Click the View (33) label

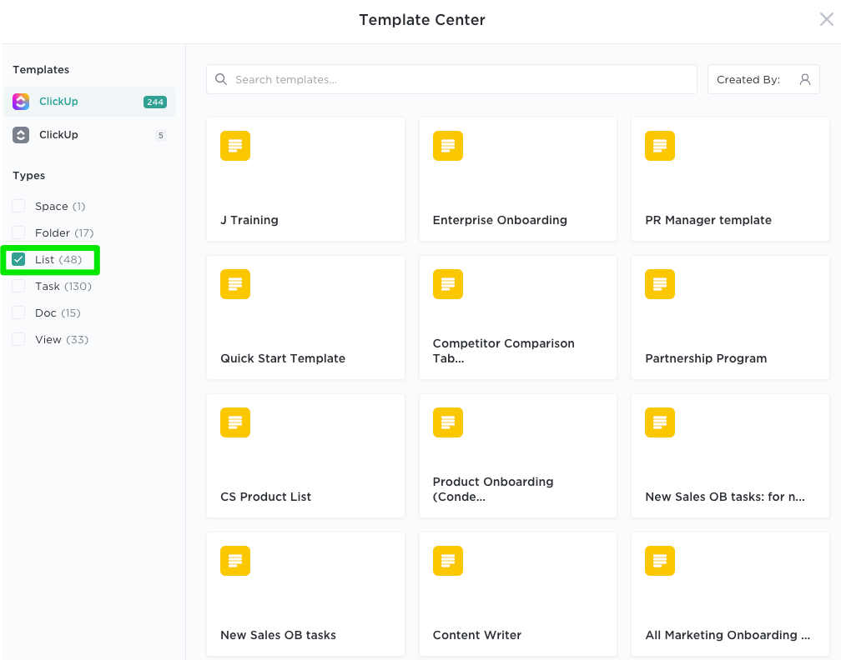(x=62, y=339)
